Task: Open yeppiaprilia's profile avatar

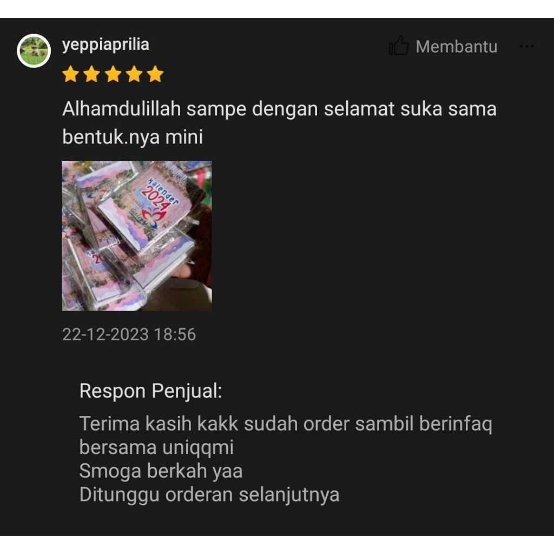Action: coord(34,50)
